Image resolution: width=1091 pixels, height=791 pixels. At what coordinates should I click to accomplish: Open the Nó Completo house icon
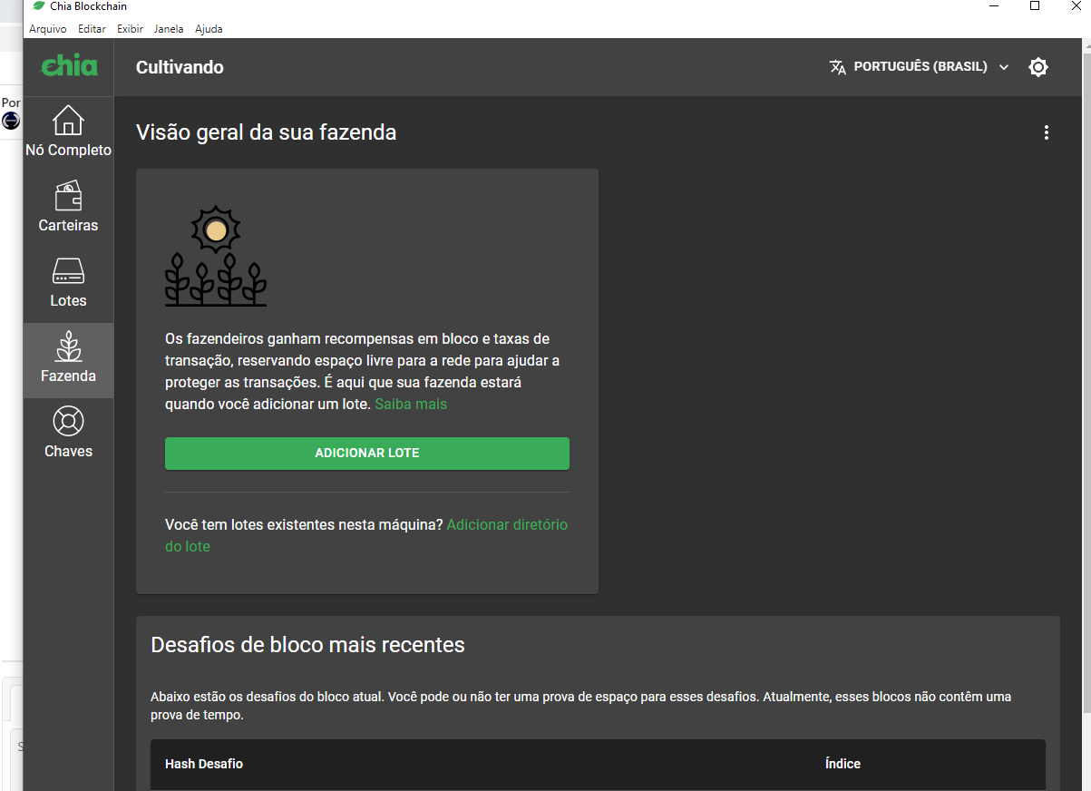[x=68, y=121]
